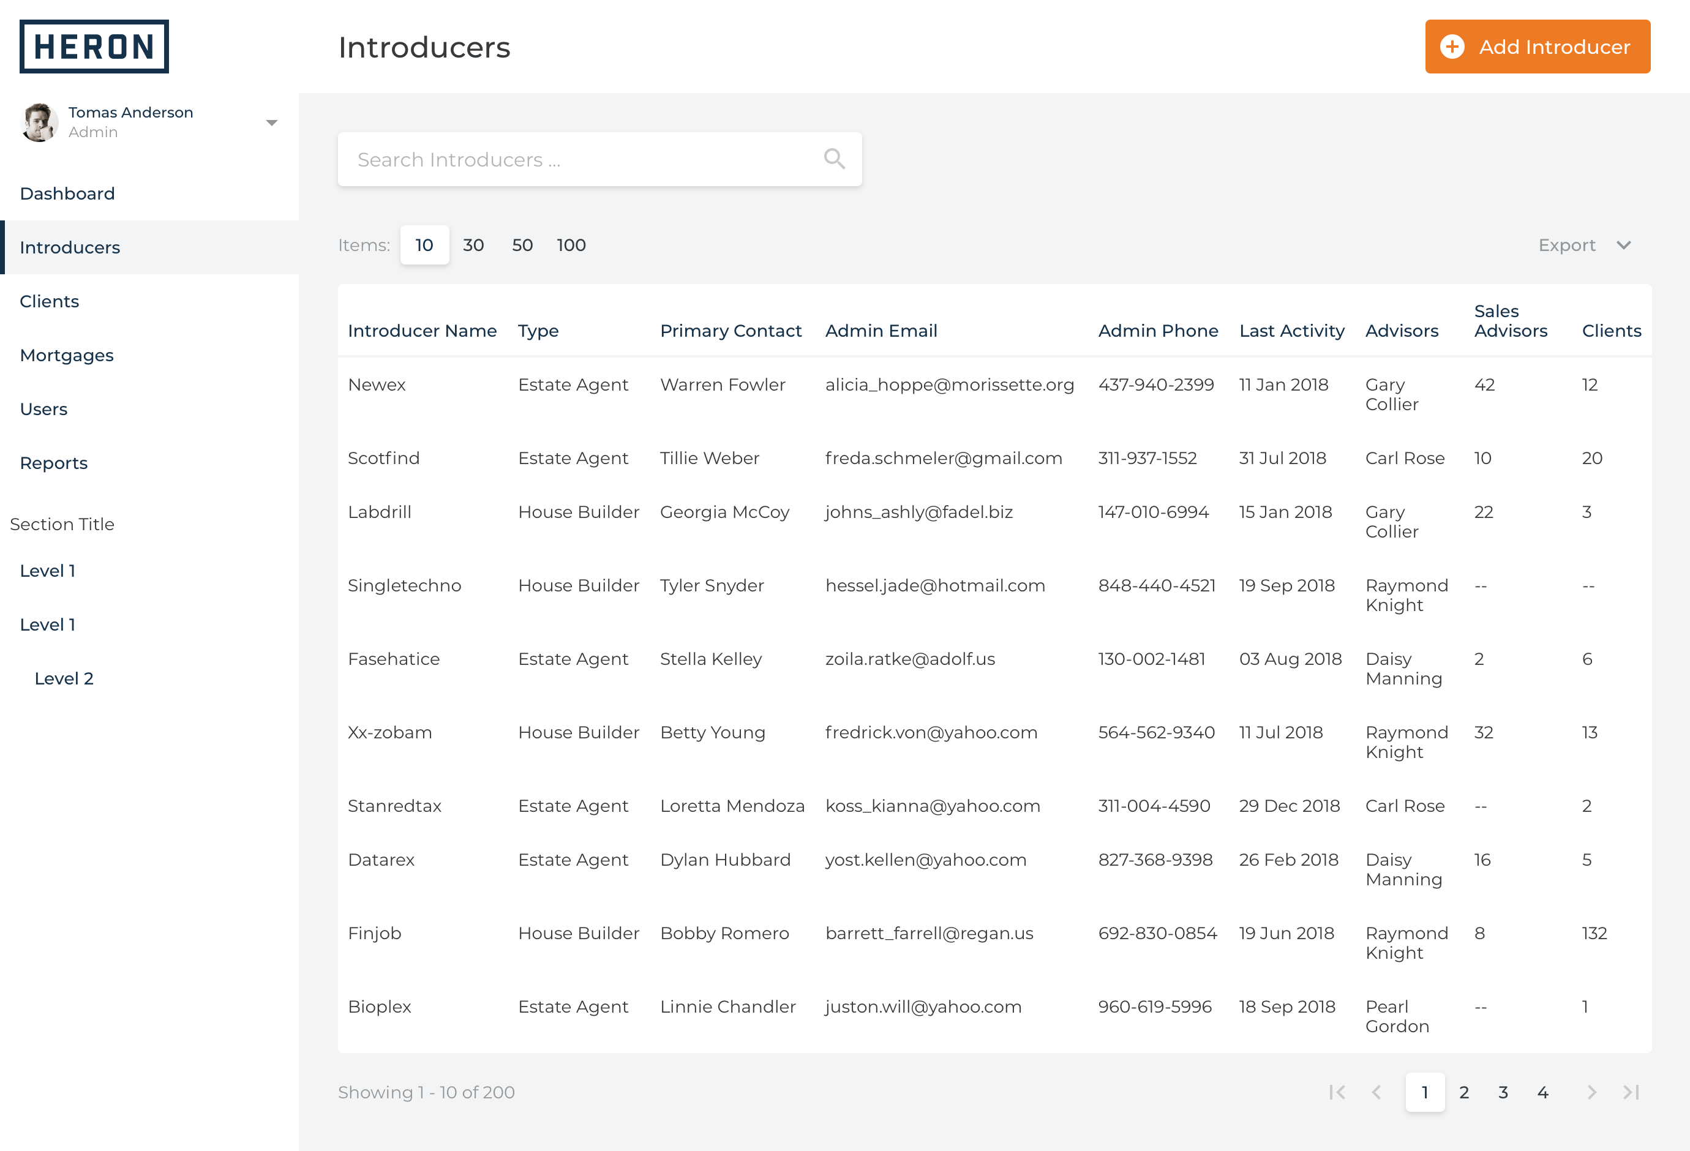The width and height of the screenshot is (1690, 1151).
Task: Click the Datarex introducer name
Action: [x=380, y=860]
